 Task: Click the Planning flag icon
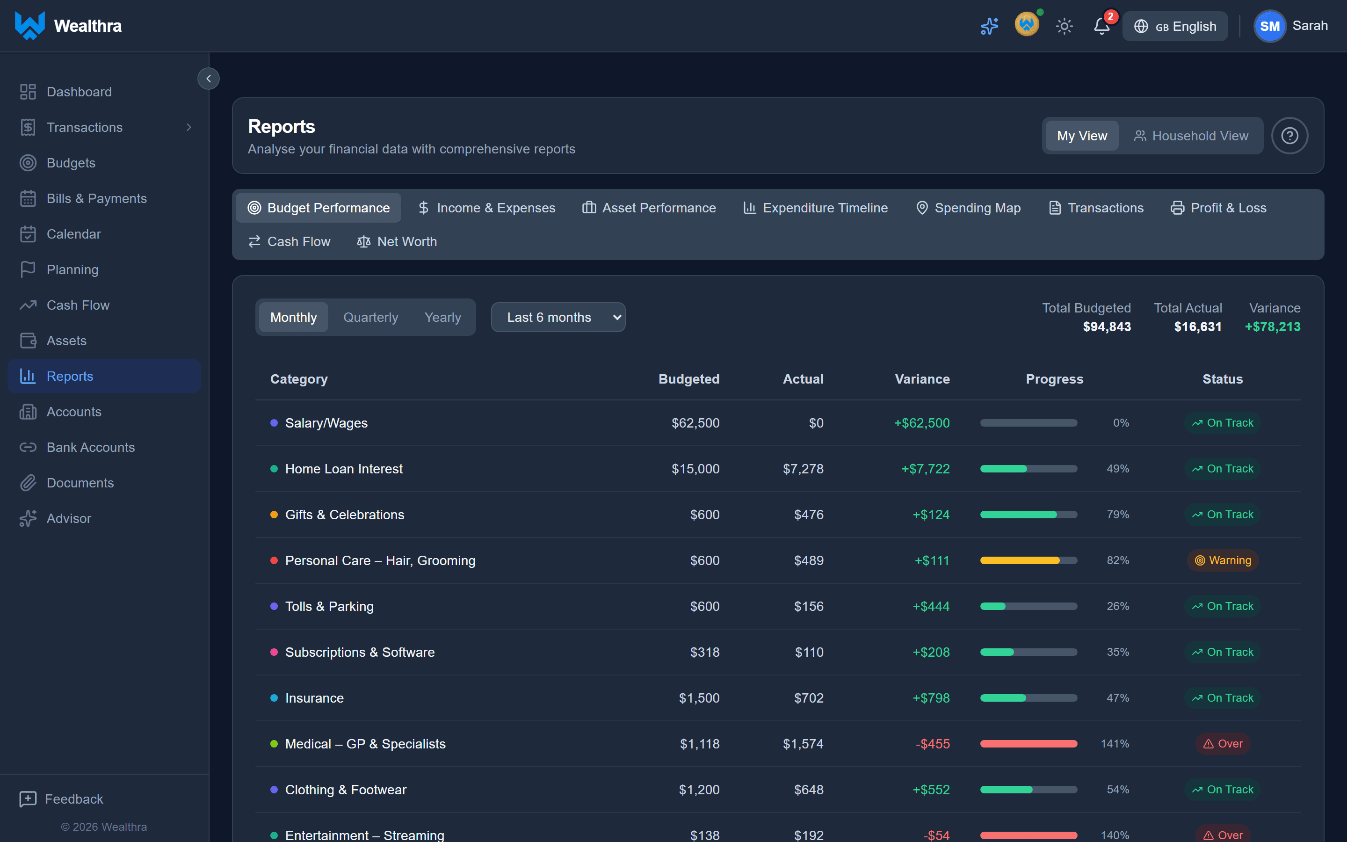[28, 269]
